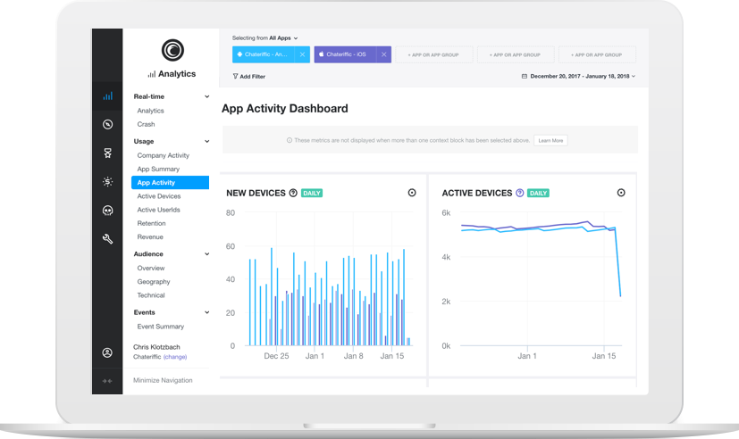Image resolution: width=739 pixels, height=439 pixels.
Task: Click the Learn More button
Action: (550, 140)
